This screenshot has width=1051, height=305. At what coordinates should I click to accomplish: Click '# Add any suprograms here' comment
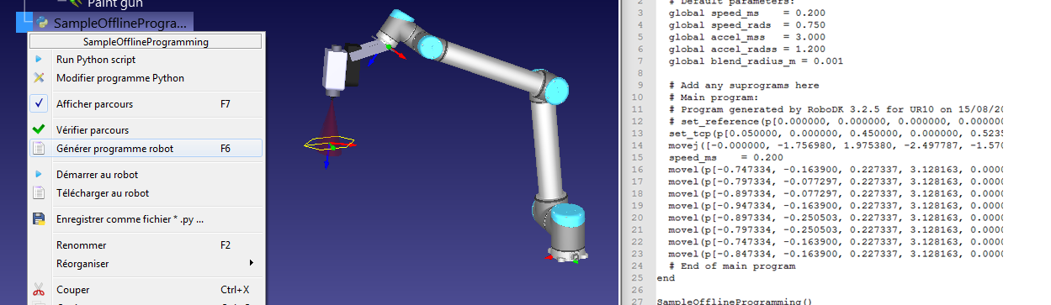click(744, 86)
